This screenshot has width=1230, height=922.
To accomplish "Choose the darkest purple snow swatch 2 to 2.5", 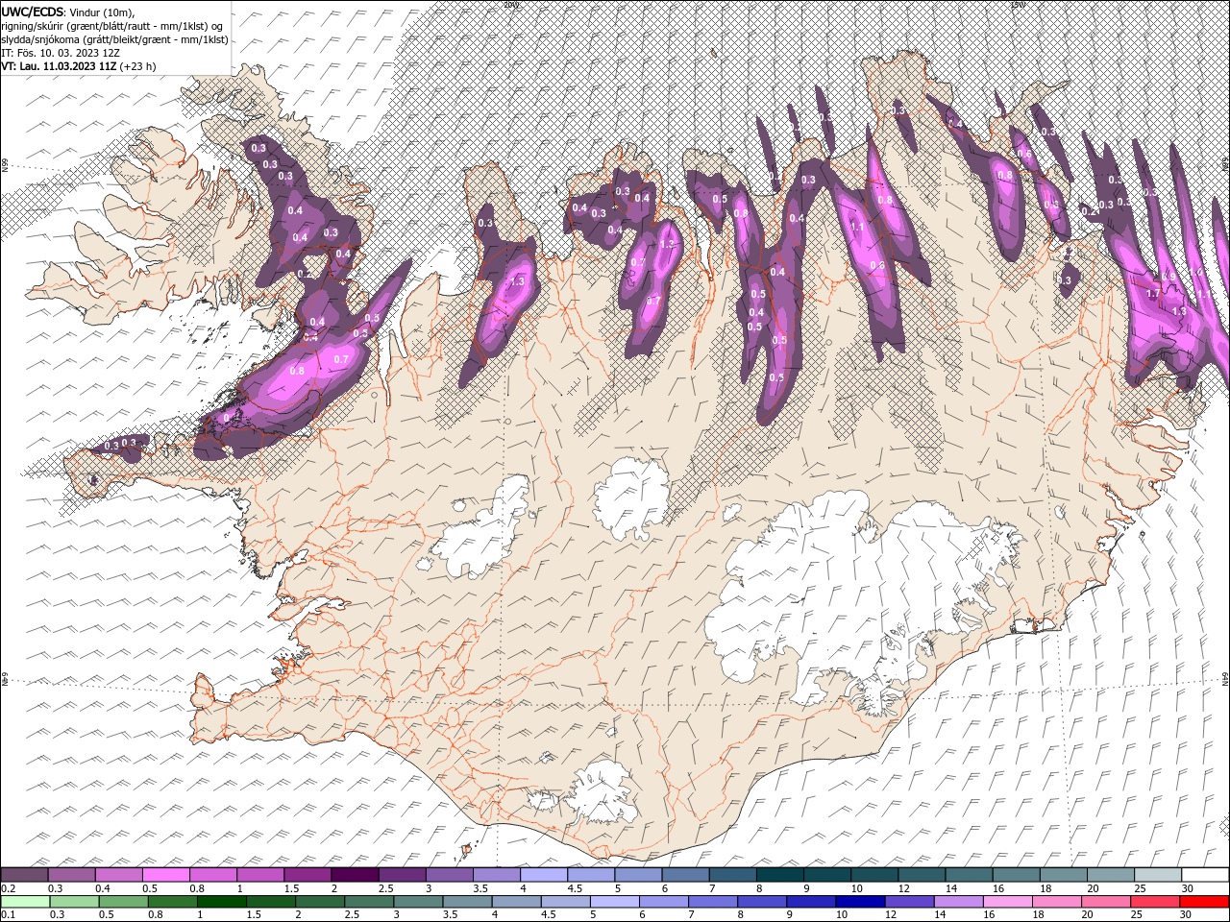I will pos(354,875).
